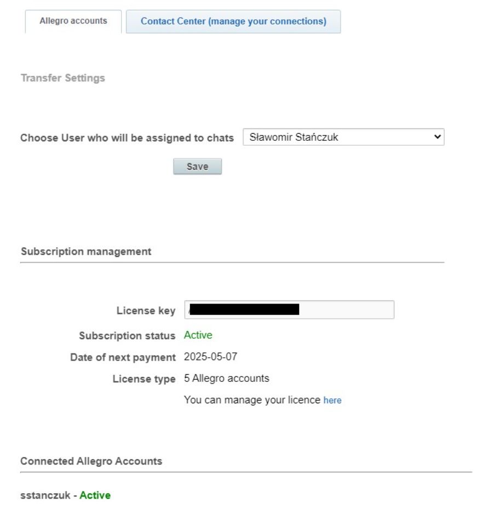Follow the 'here' licence management link
The height and width of the screenshot is (526, 494).
[332, 401]
